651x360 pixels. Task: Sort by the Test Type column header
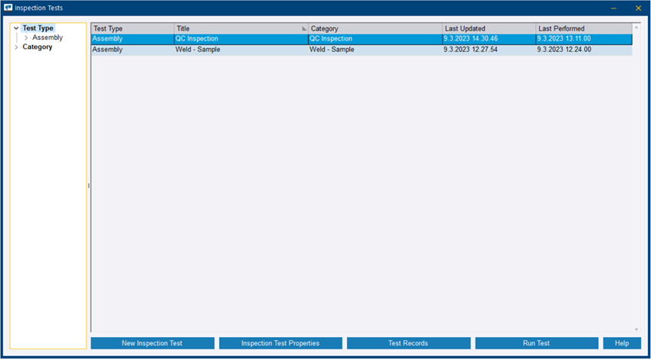tap(132, 29)
